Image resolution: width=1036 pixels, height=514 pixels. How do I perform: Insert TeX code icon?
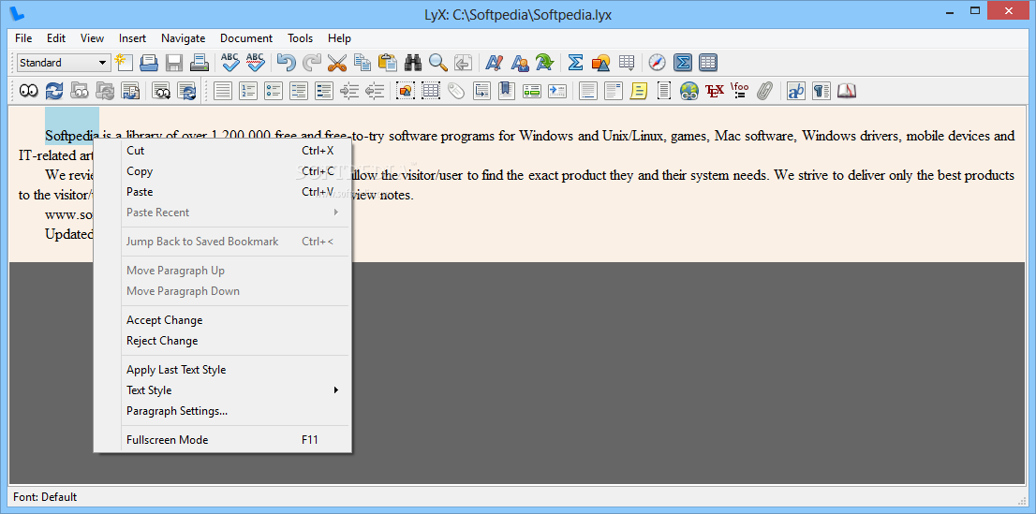click(x=714, y=91)
